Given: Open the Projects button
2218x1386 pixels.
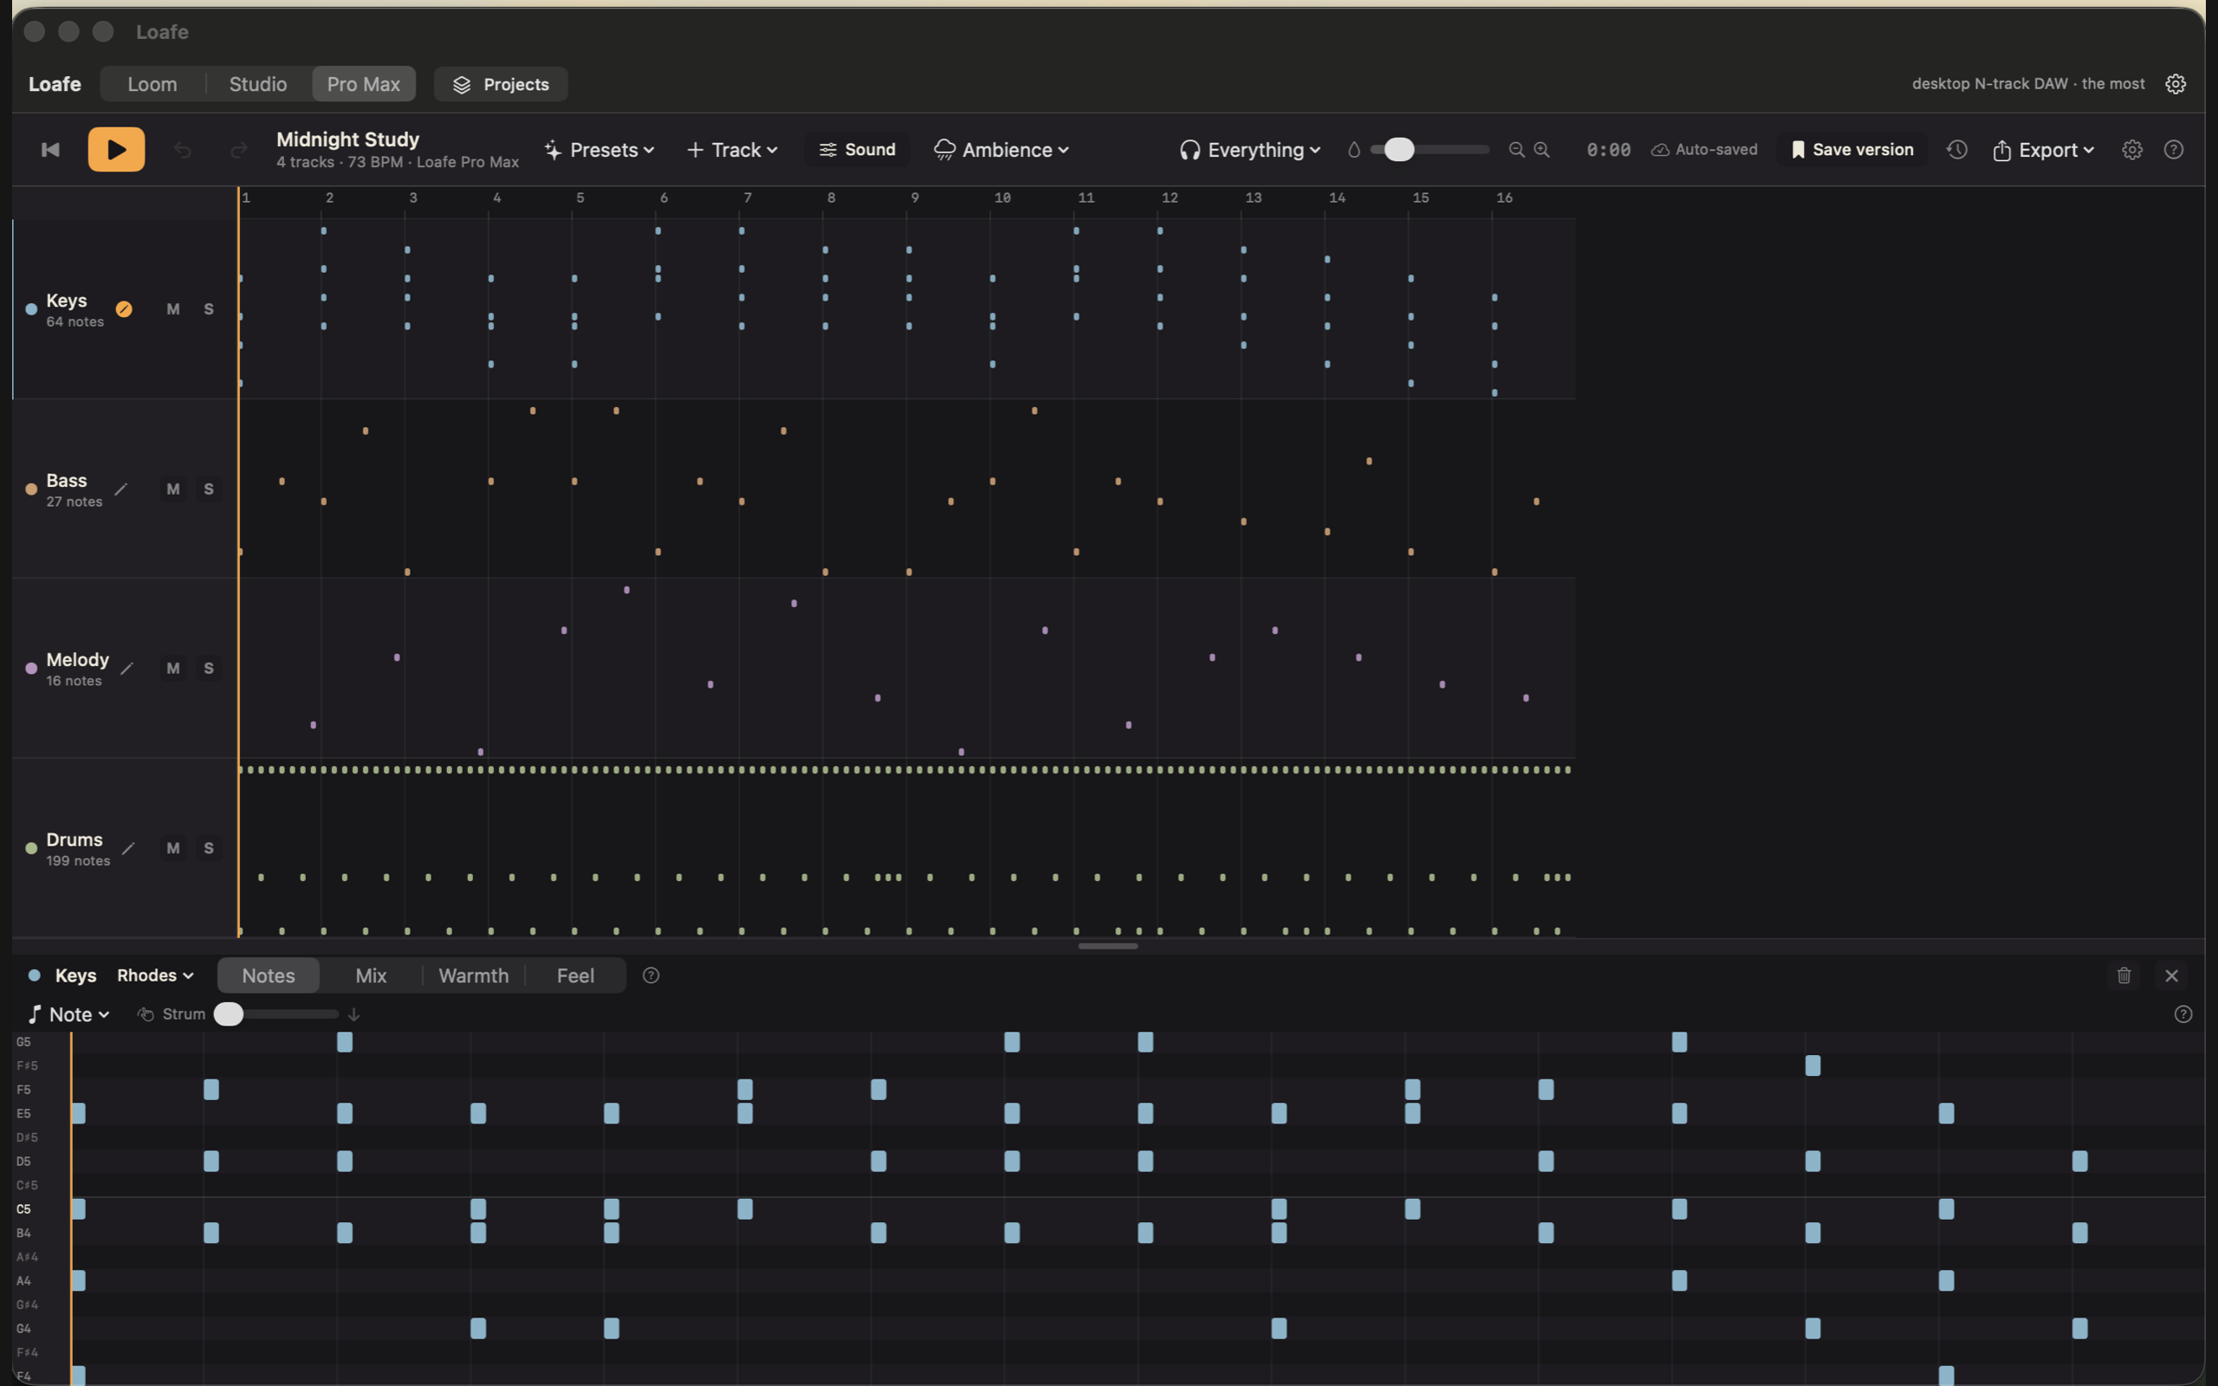Looking at the screenshot, I should (x=502, y=83).
